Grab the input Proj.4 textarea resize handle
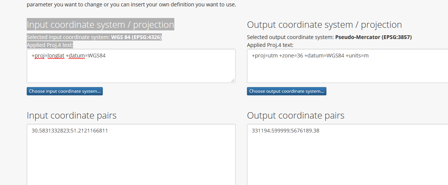This screenshot has width=448, height=185. [233, 80]
